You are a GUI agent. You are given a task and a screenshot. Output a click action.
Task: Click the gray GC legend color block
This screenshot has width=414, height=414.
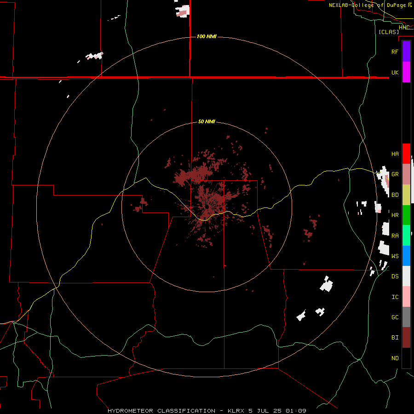tap(406, 317)
